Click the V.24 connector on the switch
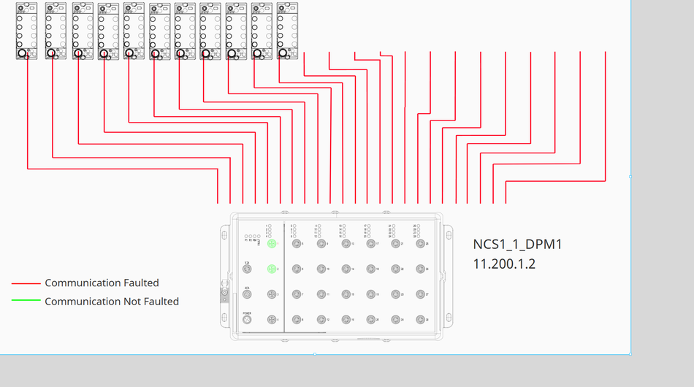The width and height of the screenshot is (694, 387). [x=247, y=269]
